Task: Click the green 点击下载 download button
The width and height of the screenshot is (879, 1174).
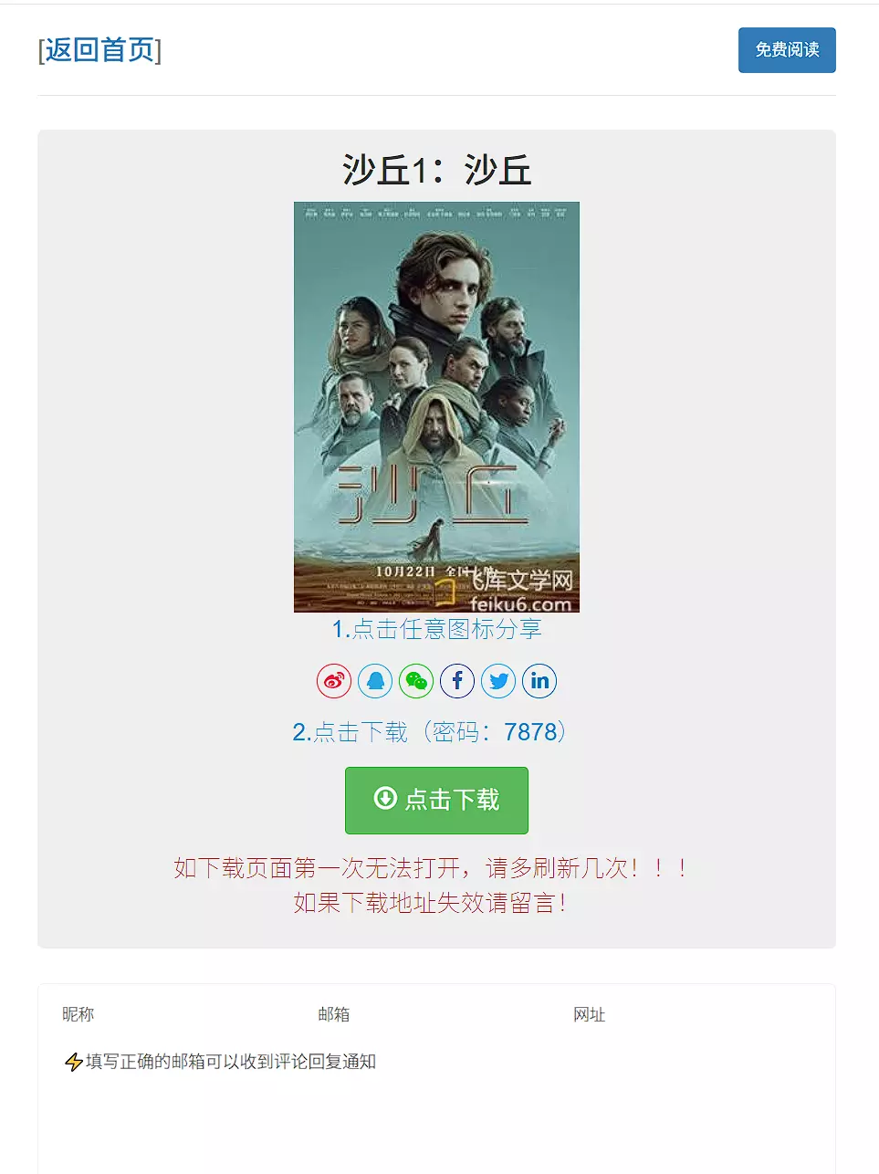Action: pyautogui.click(x=436, y=801)
